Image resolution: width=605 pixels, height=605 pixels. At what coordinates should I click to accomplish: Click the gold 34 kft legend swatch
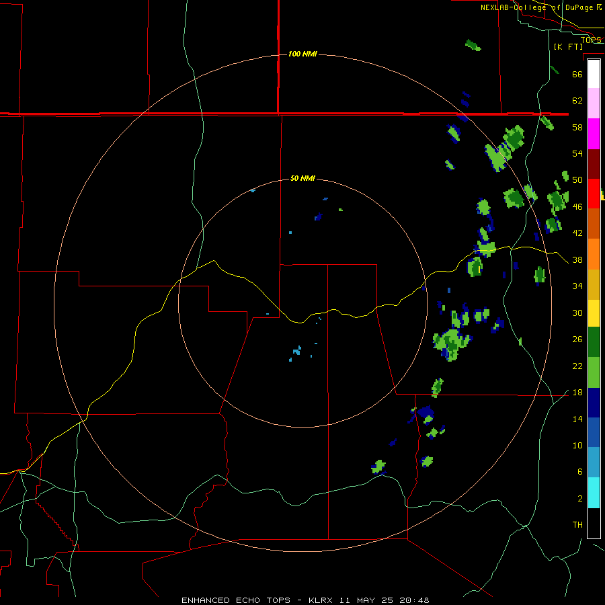[594, 284]
